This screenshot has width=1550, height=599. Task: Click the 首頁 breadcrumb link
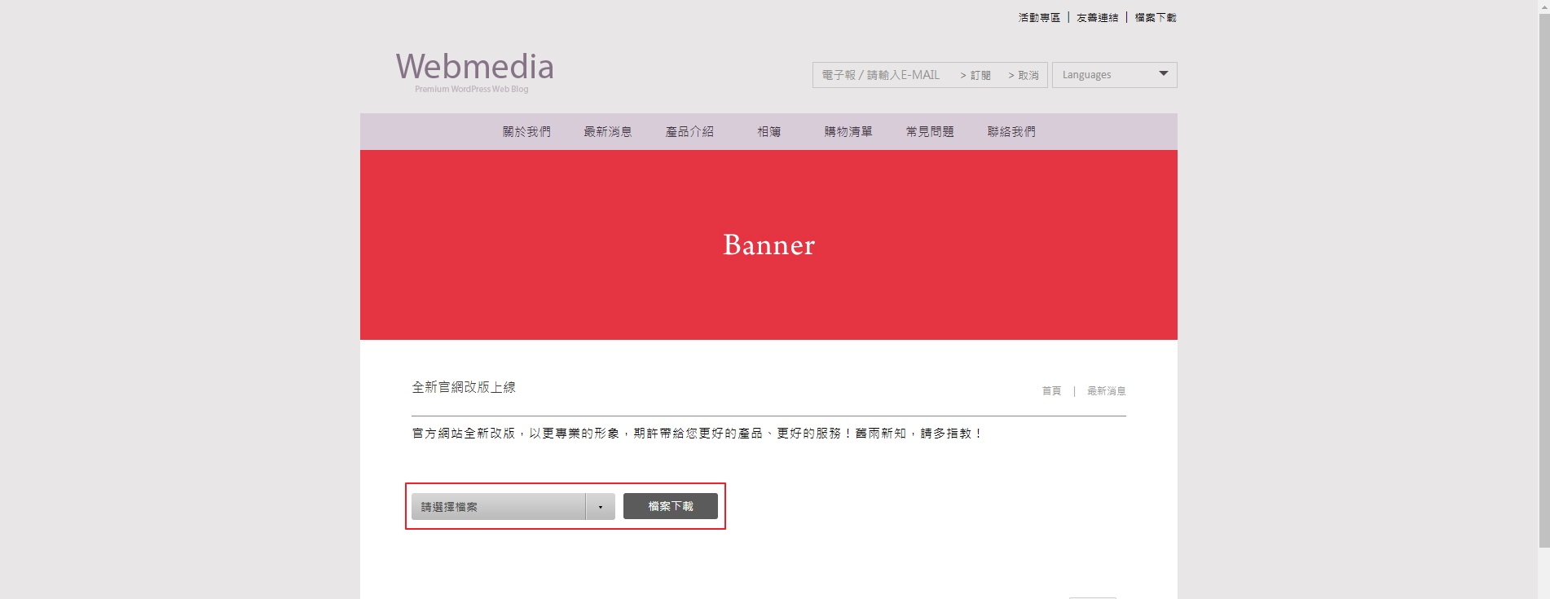click(1051, 391)
